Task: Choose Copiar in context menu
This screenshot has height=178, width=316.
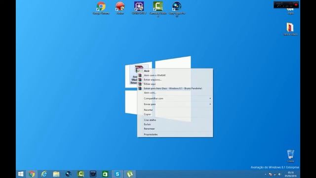Action: tap(175, 114)
